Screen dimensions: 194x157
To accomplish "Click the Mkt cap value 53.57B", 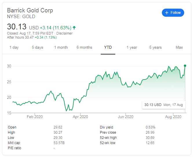I will (x=59, y=143).
